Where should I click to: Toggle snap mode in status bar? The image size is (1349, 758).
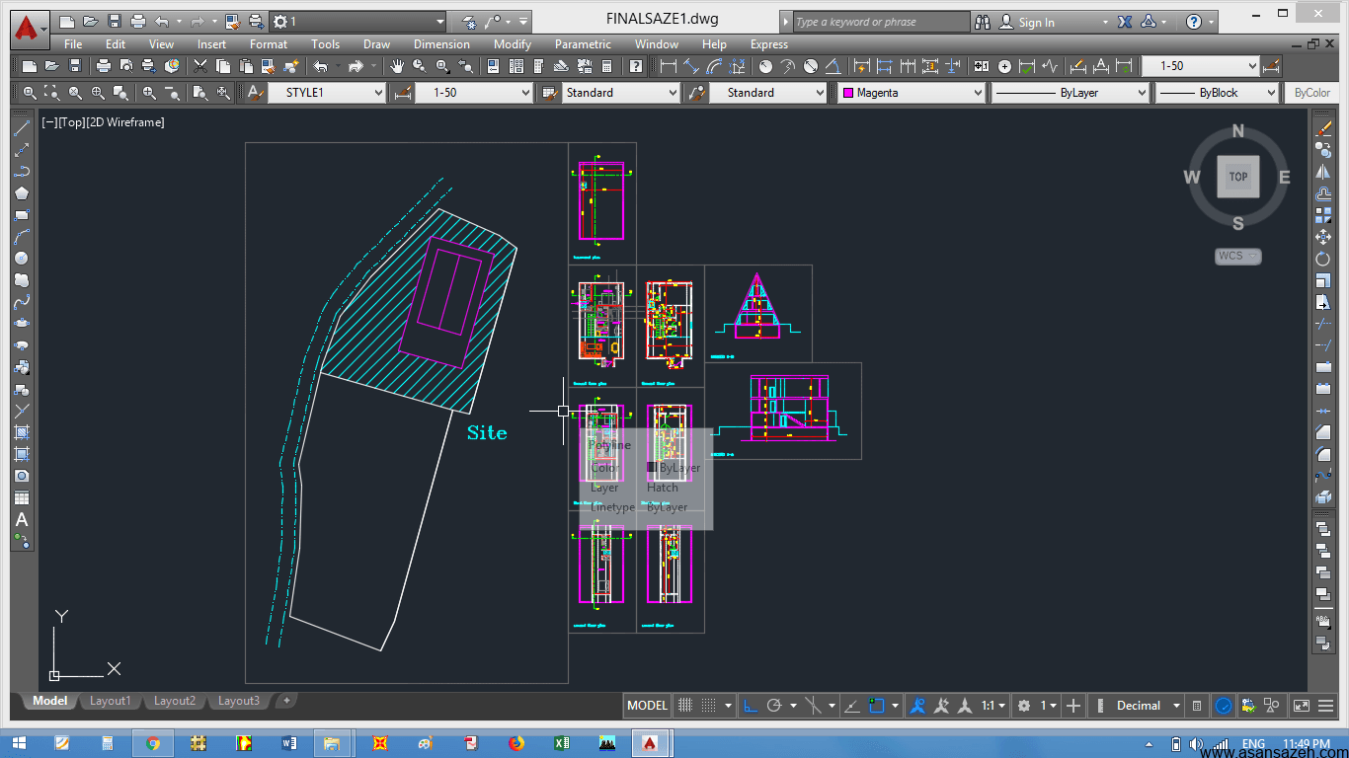(x=708, y=706)
